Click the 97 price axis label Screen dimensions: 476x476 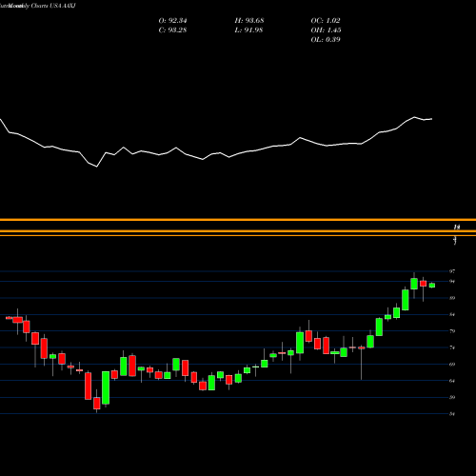(x=452, y=271)
